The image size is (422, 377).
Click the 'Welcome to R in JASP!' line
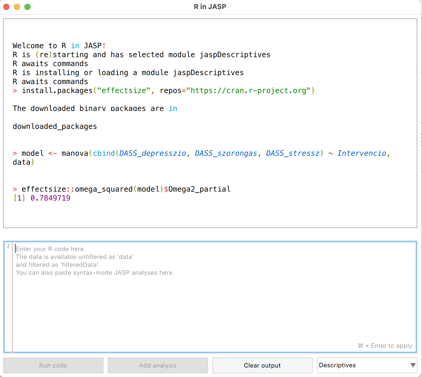(59, 46)
